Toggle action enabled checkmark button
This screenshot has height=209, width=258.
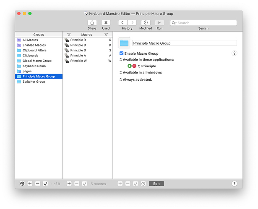pyautogui.click(x=136, y=184)
